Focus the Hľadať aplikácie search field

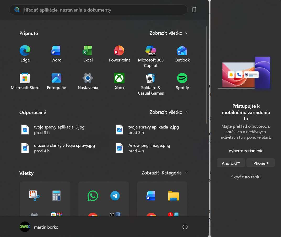[98, 10]
